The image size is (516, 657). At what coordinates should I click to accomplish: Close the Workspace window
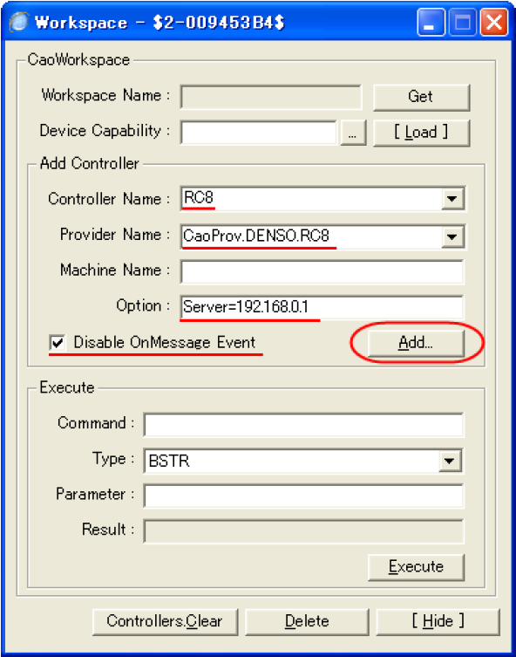click(x=494, y=22)
